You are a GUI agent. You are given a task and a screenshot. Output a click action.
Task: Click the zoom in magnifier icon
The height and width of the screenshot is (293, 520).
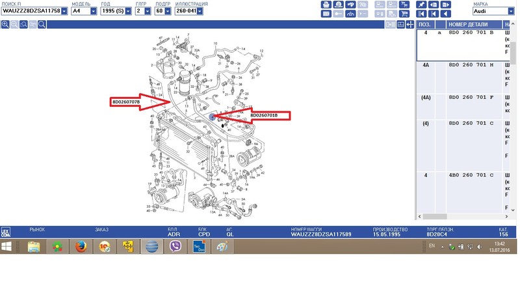(5, 25)
